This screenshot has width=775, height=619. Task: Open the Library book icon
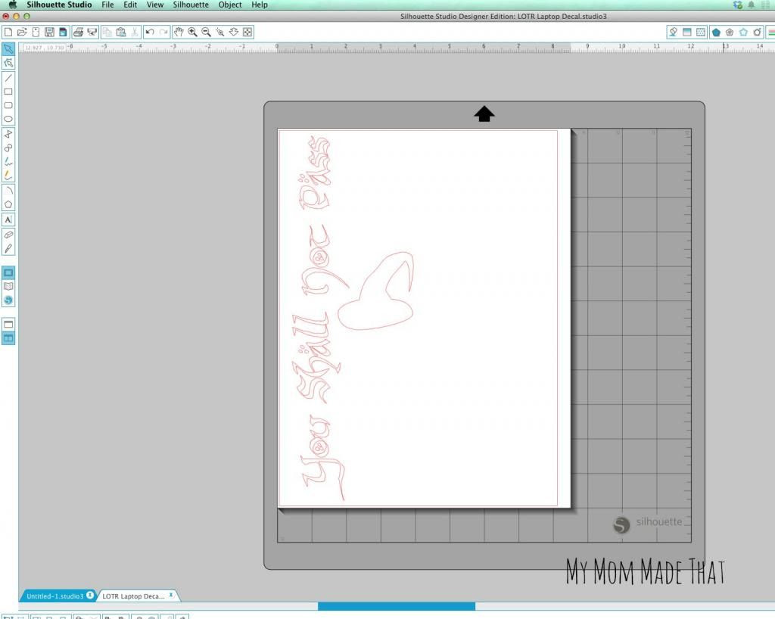point(8,287)
